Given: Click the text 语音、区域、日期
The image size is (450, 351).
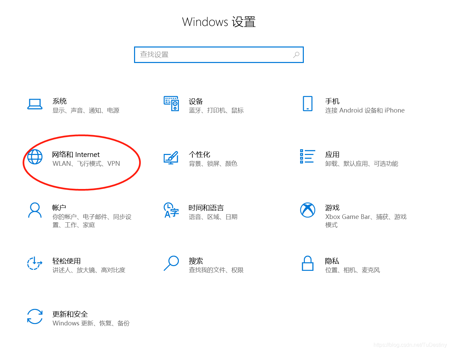Looking at the screenshot, I should click(213, 217).
